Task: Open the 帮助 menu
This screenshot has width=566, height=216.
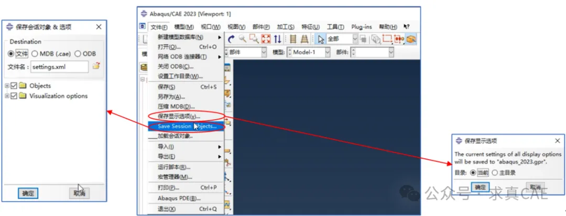Action: (x=388, y=27)
